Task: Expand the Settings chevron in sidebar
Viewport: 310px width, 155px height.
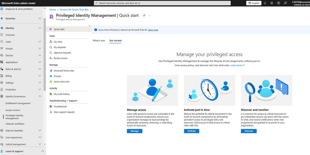Action: coord(40,83)
